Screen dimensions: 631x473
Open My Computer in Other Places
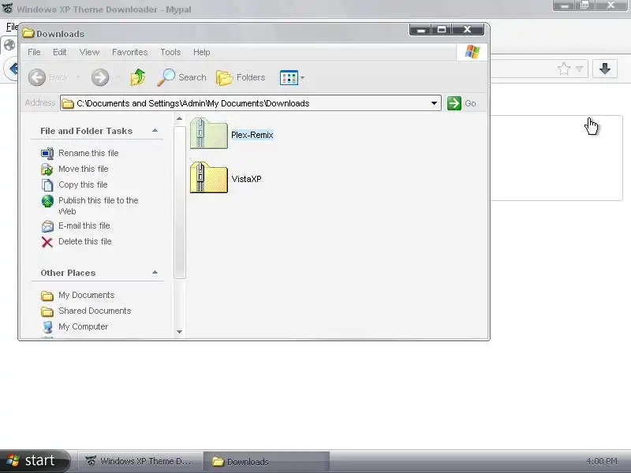point(83,326)
